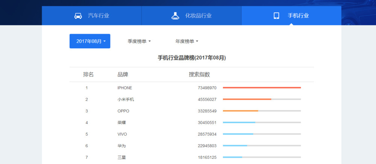Open the 2017年08月 month dropdown

pyautogui.click(x=90, y=41)
